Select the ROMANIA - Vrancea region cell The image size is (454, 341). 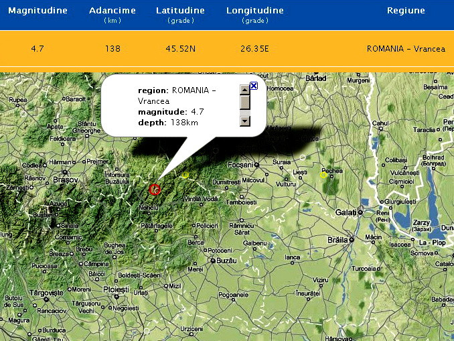406,48
